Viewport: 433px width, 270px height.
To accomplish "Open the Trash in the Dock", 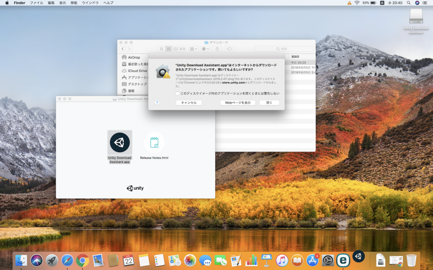I will (411, 260).
